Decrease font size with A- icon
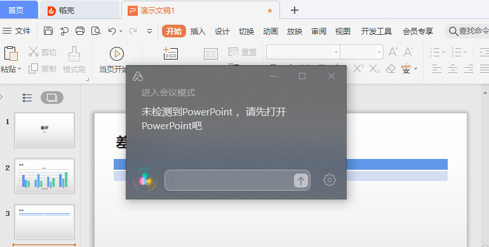Screen dimensions: 489x247 tap(408, 52)
